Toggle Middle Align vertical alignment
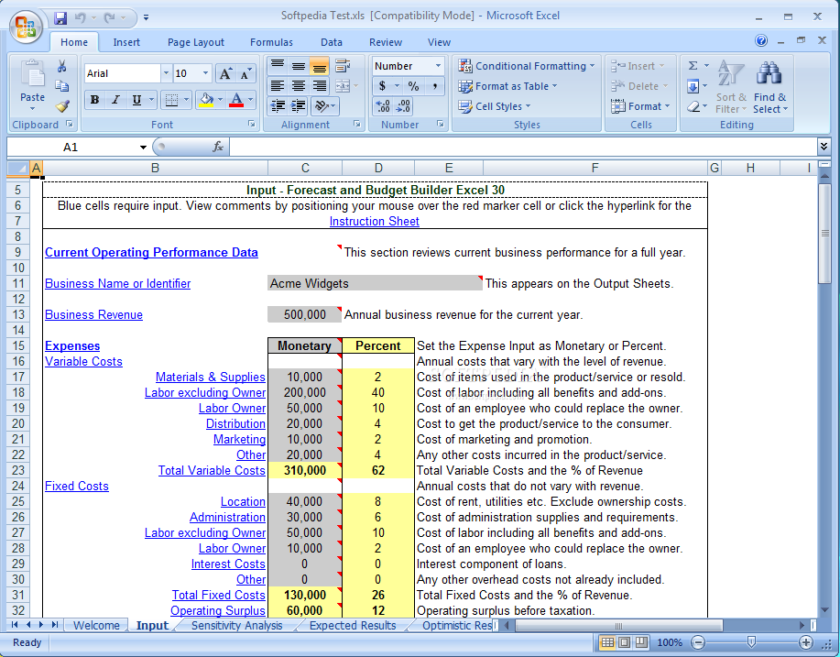 click(x=299, y=66)
